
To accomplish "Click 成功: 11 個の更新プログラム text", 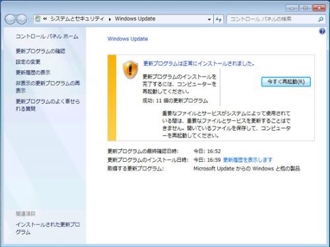I will [175, 101].
